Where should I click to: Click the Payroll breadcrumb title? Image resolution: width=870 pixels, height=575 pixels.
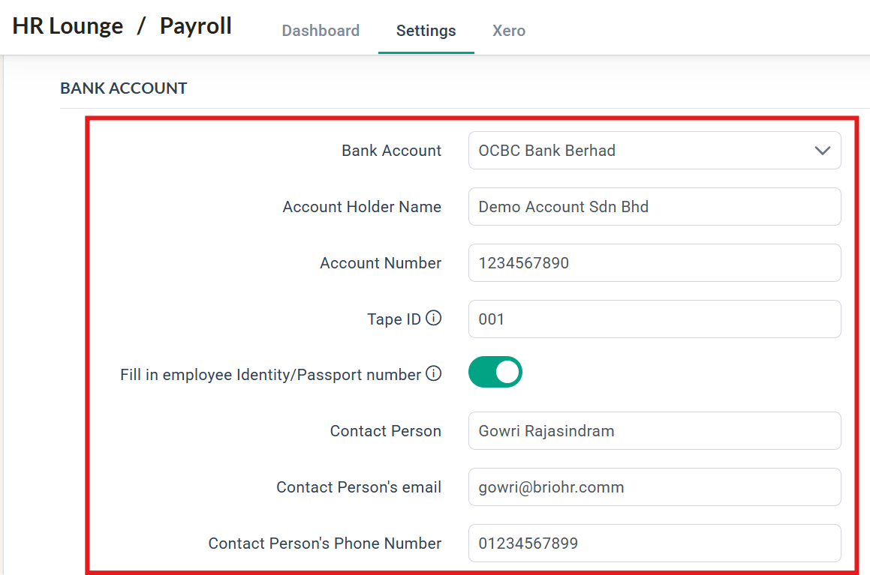click(x=196, y=26)
